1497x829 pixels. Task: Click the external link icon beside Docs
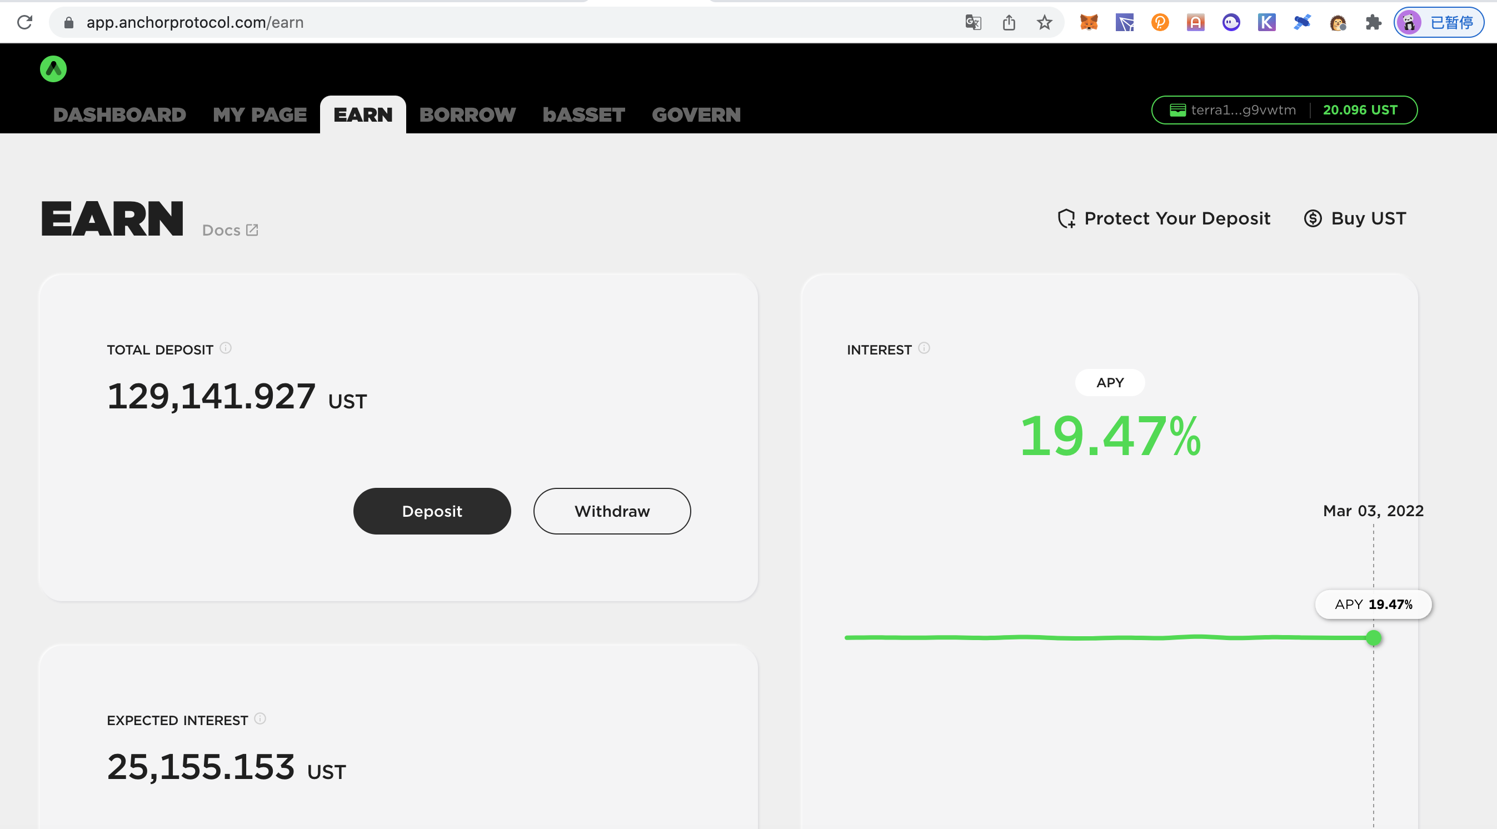pos(252,230)
